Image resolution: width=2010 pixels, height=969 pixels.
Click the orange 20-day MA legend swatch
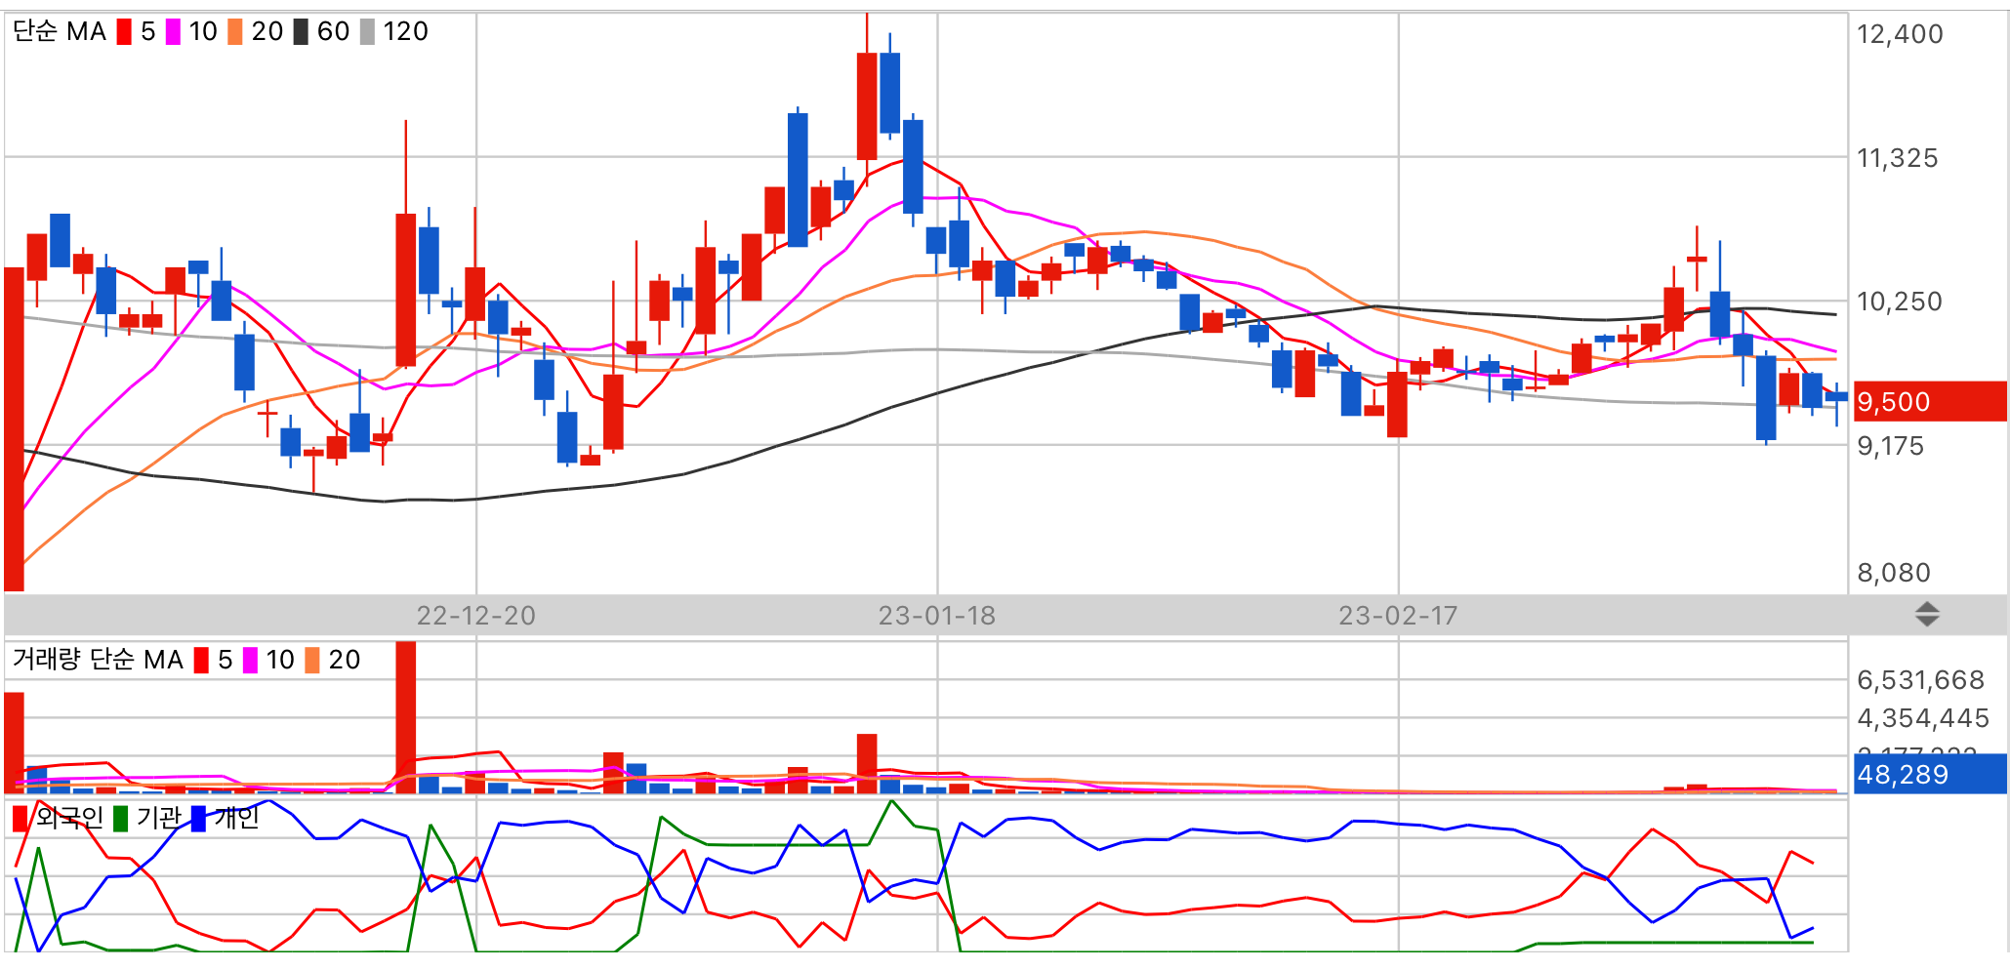235,32
